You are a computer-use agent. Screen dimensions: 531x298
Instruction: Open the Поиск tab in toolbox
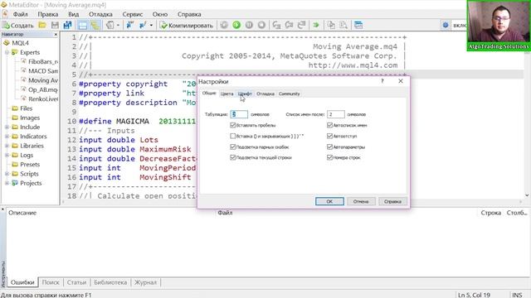[51, 282]
